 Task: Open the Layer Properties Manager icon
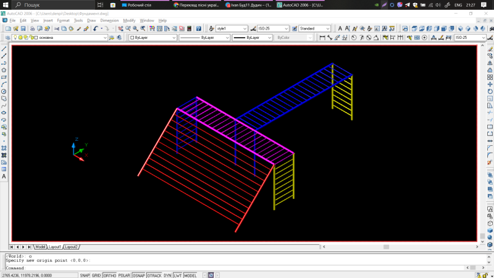pyautogui.click(x=6, y=38)
